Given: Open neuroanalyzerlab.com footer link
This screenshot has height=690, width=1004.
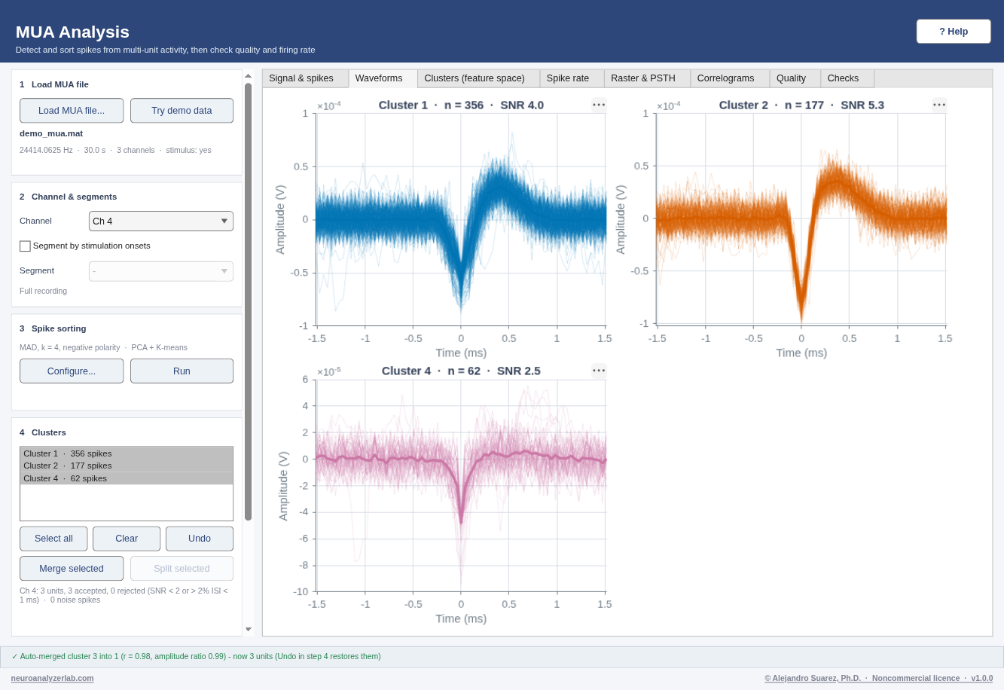Looking at the screenshot, I should [x=52, y=678].
